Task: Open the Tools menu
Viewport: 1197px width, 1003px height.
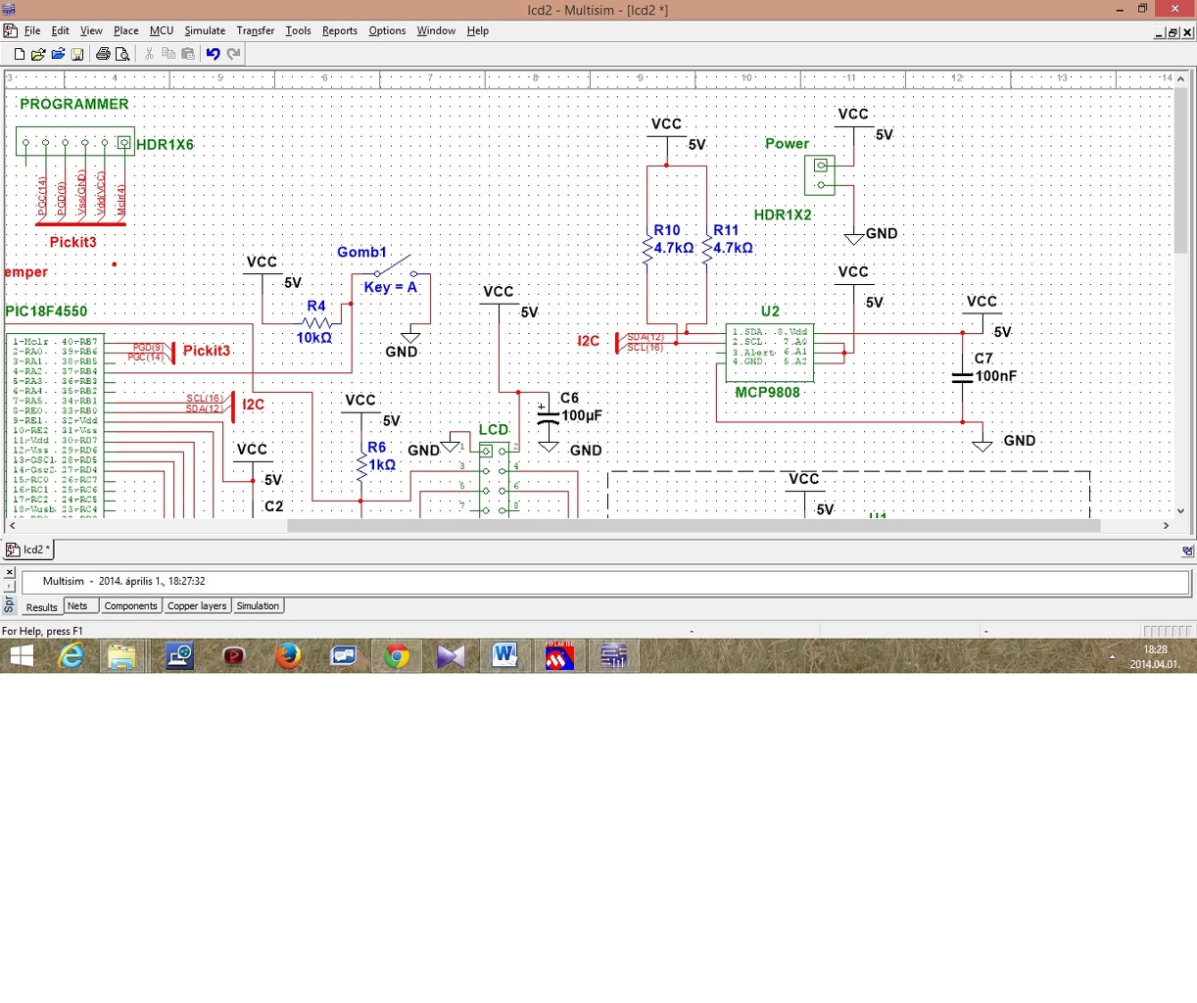Action: coord(298,30)
